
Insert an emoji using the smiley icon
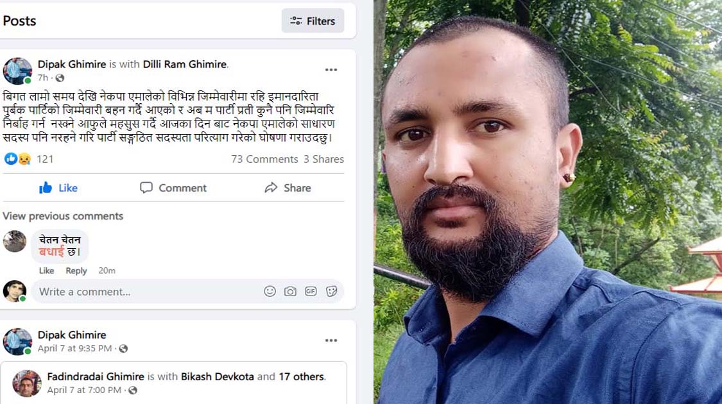tap(270, 291)
